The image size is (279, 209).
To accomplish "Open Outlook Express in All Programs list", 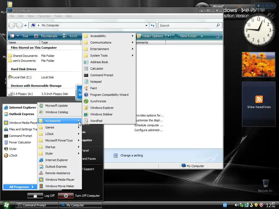I will [59, 167].
